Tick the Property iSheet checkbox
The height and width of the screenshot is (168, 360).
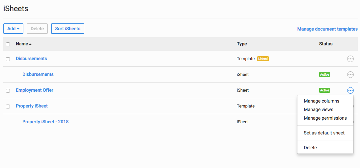[x=8, y=107]
